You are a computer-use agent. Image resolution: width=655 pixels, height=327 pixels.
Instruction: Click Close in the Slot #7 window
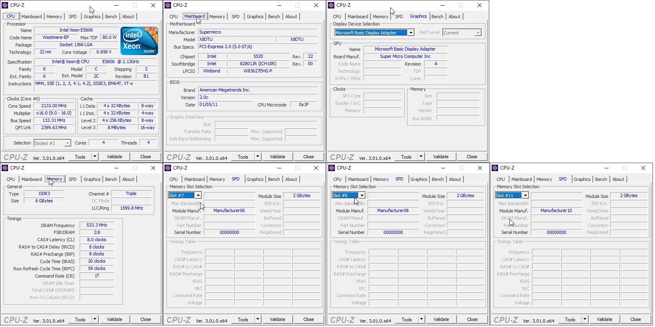tap(308, 319)
